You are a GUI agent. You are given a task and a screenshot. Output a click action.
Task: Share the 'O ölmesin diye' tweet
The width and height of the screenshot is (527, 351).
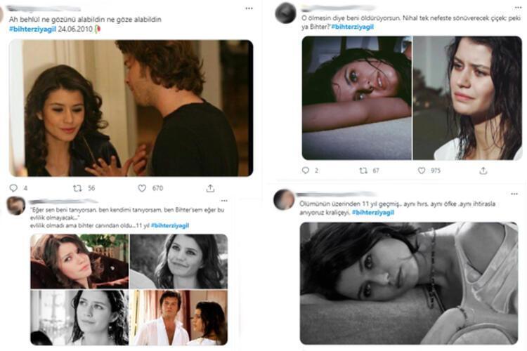pos(483,170)
